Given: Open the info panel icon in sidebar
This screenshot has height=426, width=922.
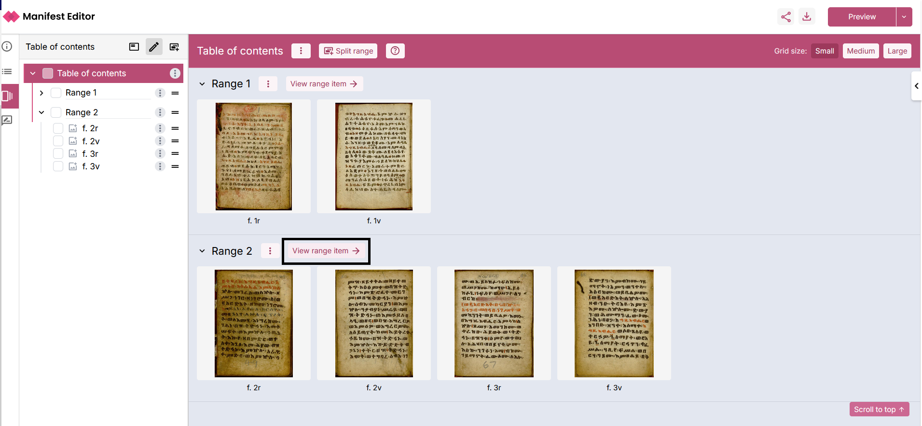Looking at the screenshot, I should coord(7,47).
